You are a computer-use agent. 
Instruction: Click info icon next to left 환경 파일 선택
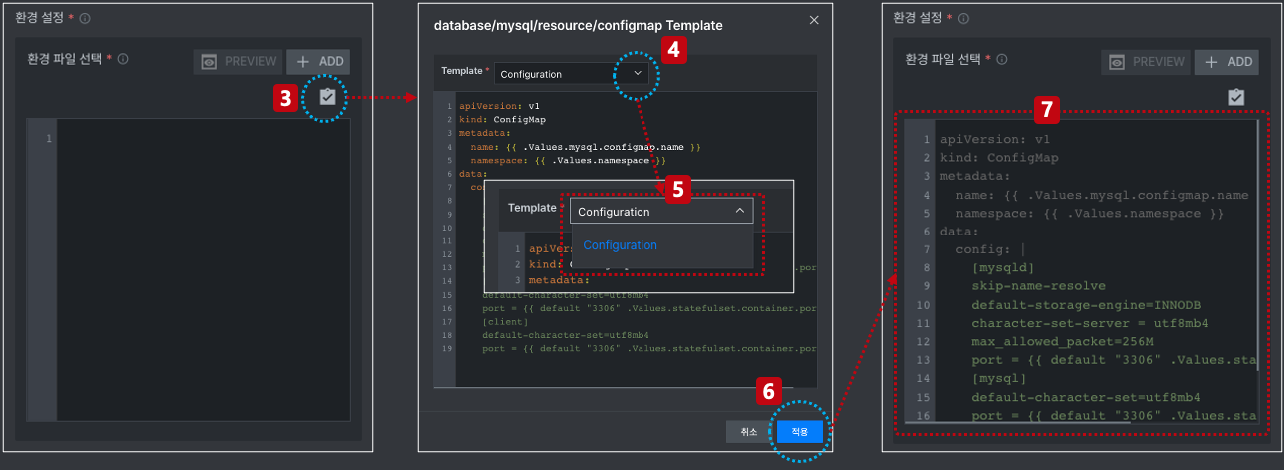123,59
